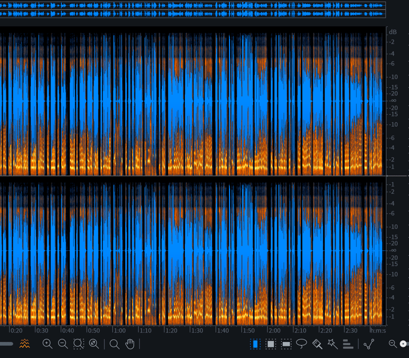409x358 pixels.
Task: Select the Frequency selection tool
Action: coord(286,344)
